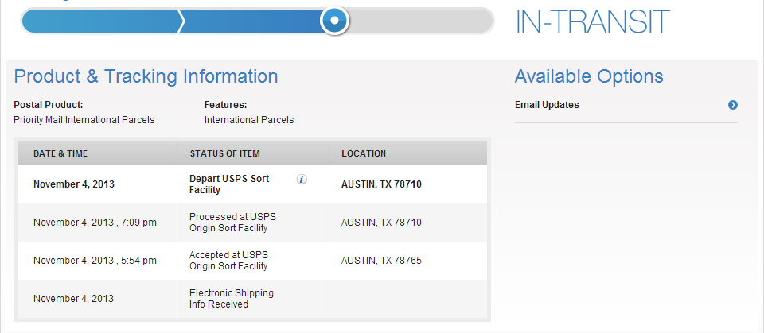Click the Product & Tracking Information heading
The width and height of the screenshot is (764, 333).
click(x=146, y=76)
